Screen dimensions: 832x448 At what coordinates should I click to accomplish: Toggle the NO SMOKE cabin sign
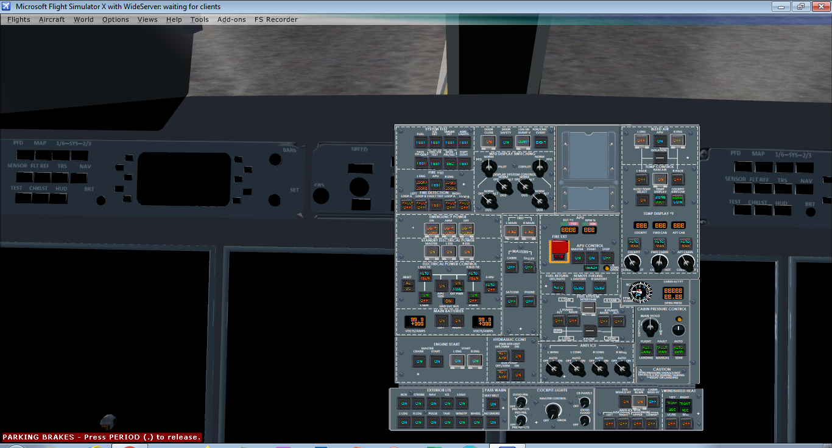(x=493, y=421)
